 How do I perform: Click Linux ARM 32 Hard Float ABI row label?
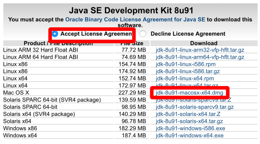click(x=40, y=50)
